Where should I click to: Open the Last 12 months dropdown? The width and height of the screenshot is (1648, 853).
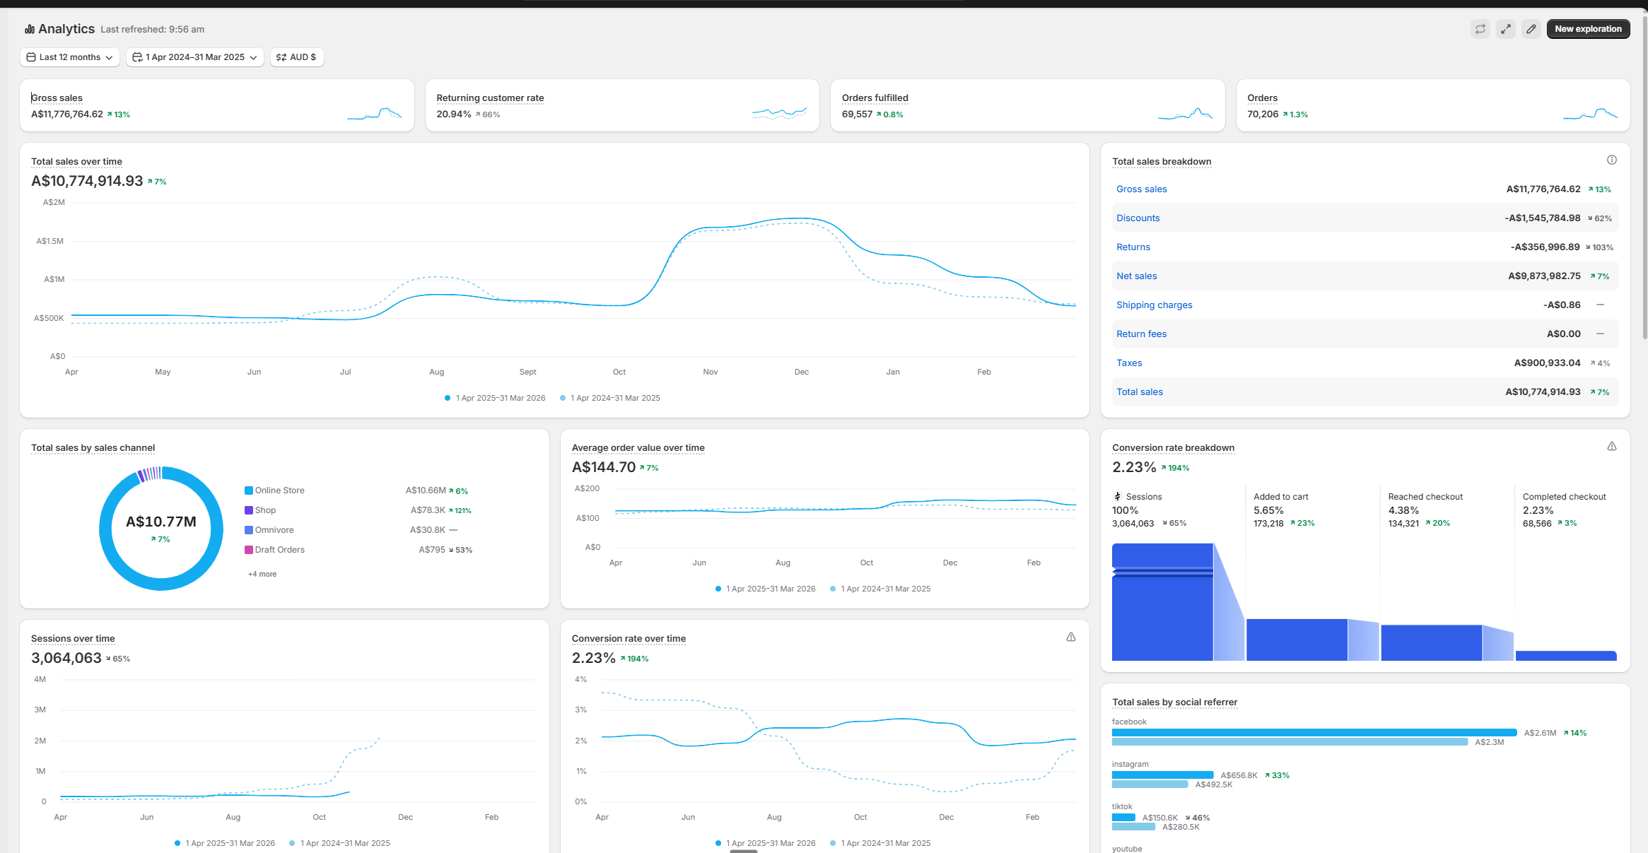coord(69,57)
